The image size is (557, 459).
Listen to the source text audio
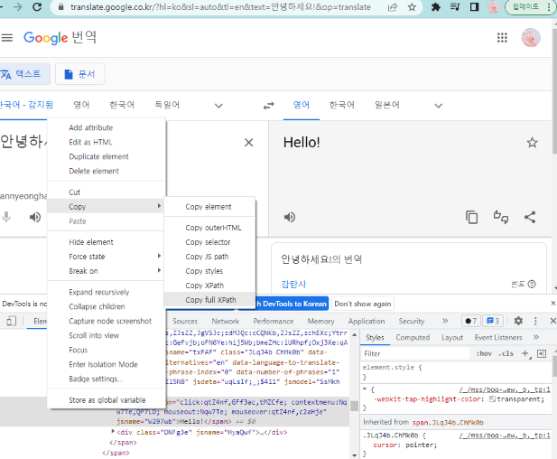[35, 217]
